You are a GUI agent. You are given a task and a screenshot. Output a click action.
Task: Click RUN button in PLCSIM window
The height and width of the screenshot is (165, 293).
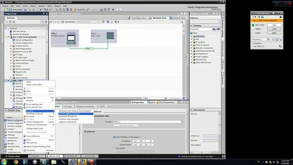274,25
